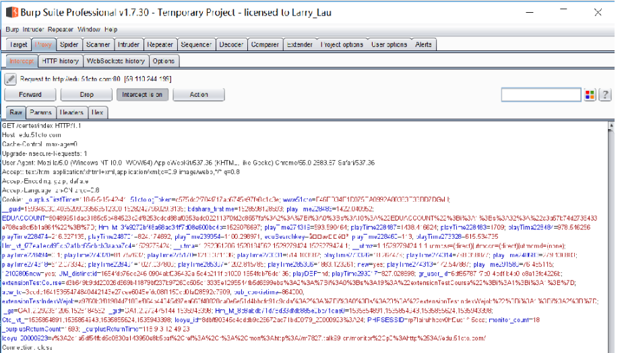The image size is (624, 353).
Task: Switch to the Sequencer tab
Action: pos(196,44)
